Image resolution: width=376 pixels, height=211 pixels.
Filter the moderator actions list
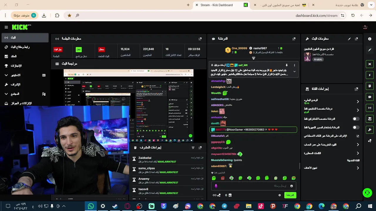coord(193,148)
